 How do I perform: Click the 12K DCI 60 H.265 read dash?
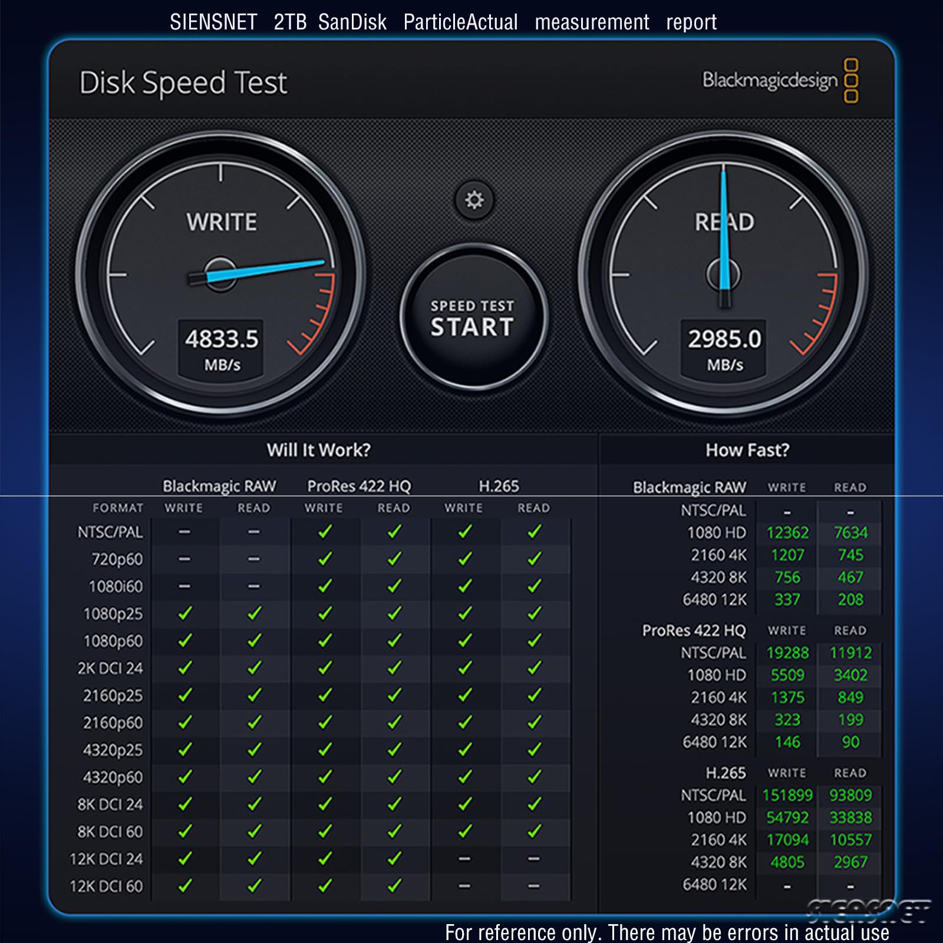(x=534, y=886)
